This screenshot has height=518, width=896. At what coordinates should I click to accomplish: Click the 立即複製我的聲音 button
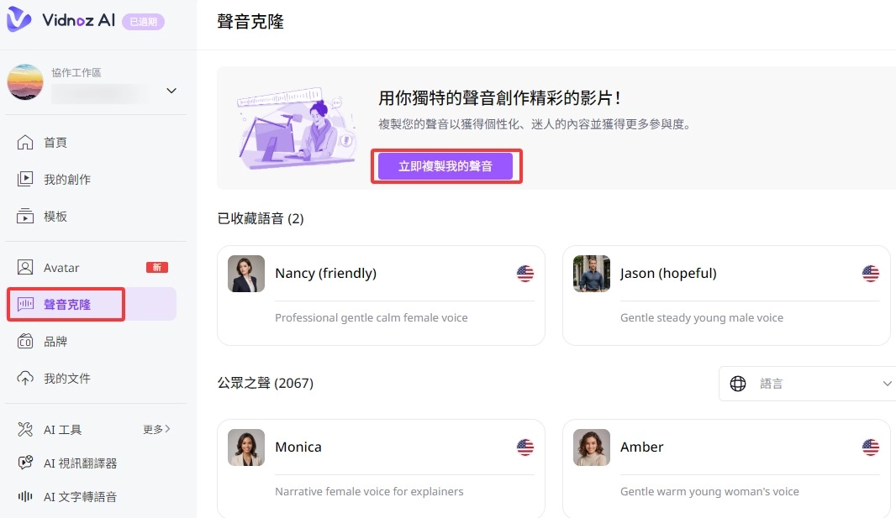tap(445, 166)
